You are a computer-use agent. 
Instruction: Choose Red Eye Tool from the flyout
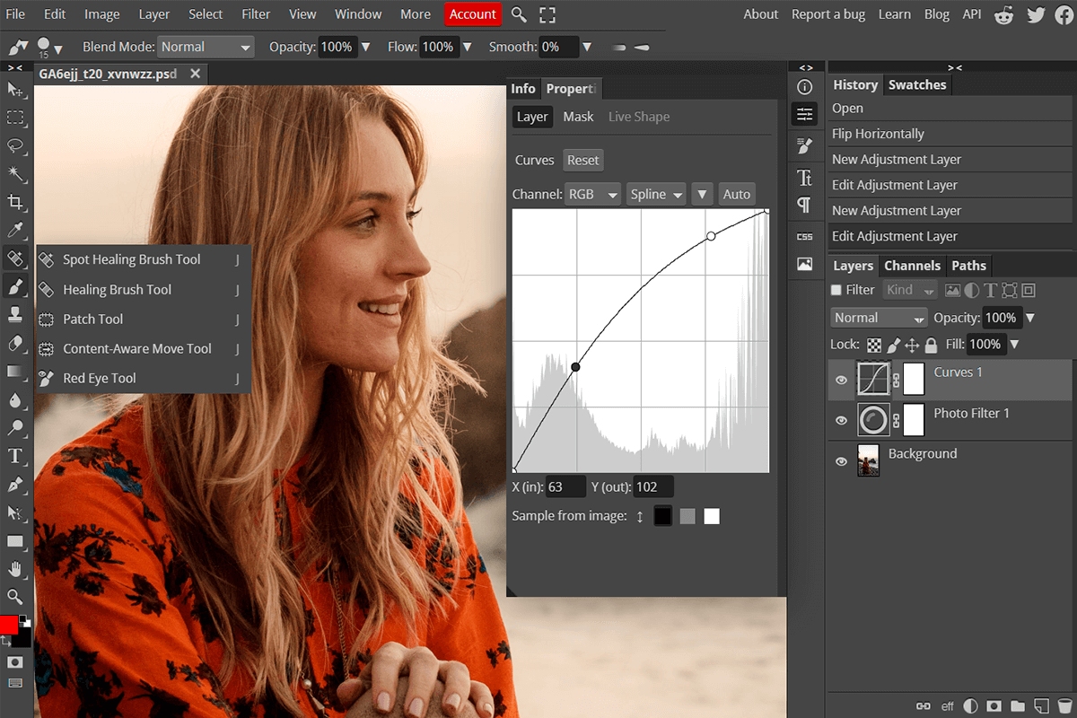143,379
